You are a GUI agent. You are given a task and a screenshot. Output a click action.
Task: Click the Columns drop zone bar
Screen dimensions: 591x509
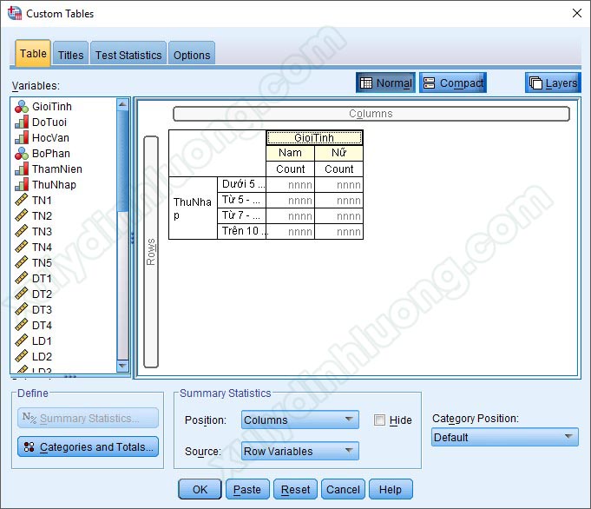tap(371, 114)
